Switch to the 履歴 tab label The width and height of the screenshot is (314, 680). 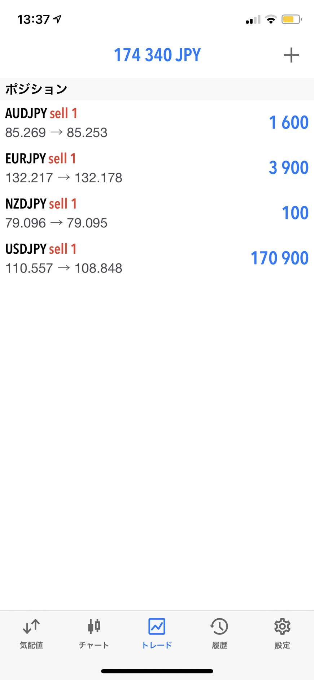tap(219, 645)
